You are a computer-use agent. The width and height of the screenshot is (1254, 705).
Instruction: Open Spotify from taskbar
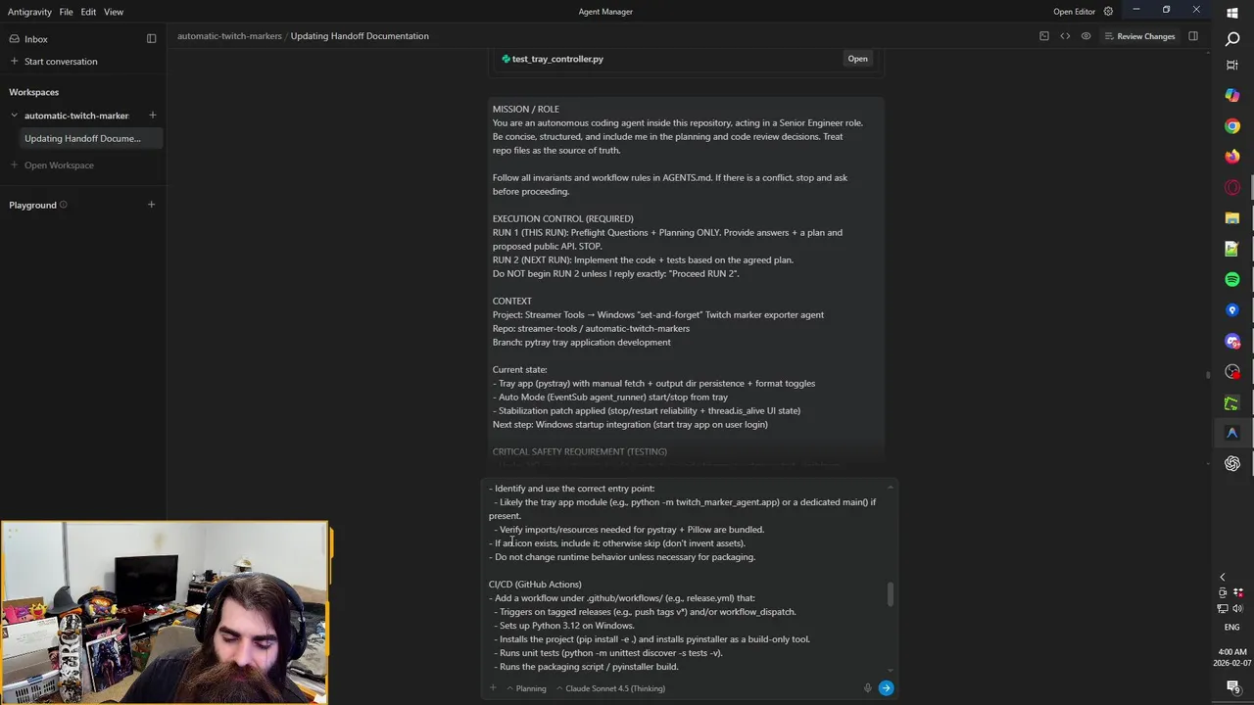(1232, 280)
